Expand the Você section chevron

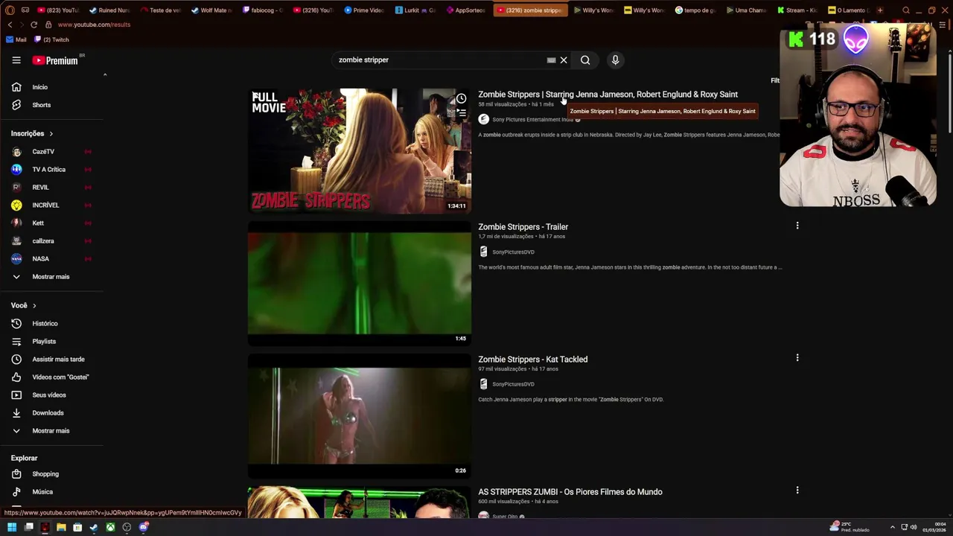(34, 306)
